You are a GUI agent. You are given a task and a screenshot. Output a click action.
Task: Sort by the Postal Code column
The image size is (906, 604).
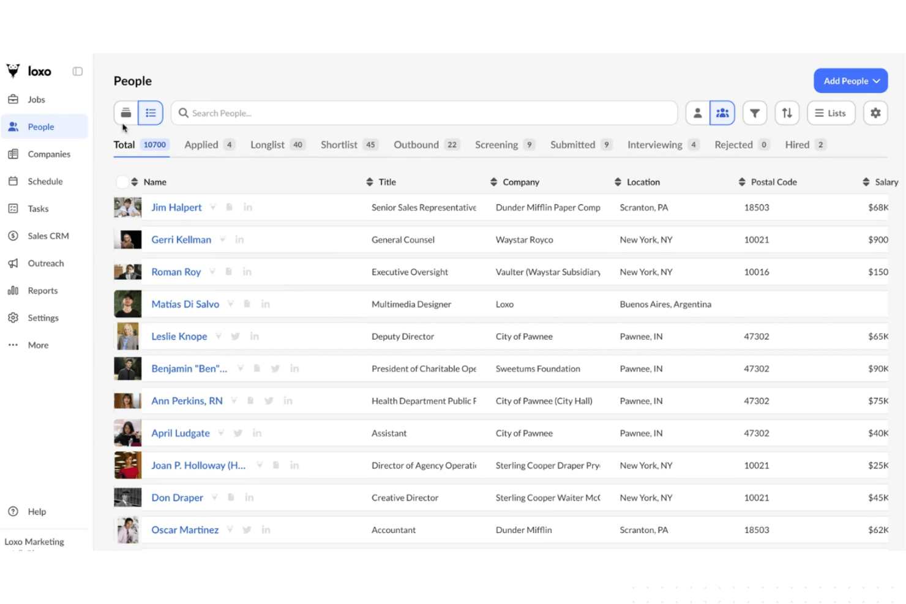pos(742,182)
